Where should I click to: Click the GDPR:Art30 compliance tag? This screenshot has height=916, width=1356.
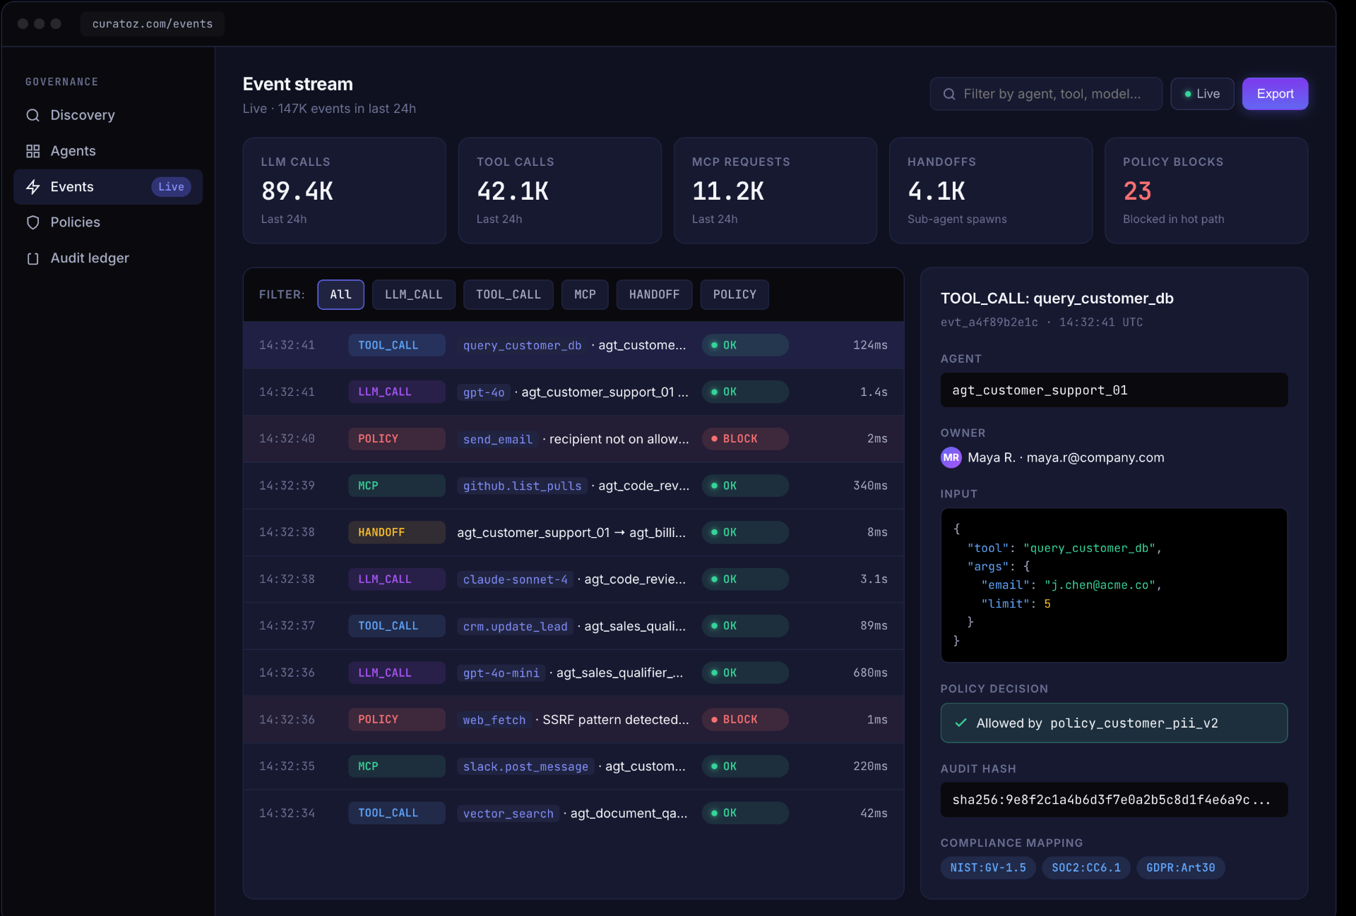coord(1181,867)
